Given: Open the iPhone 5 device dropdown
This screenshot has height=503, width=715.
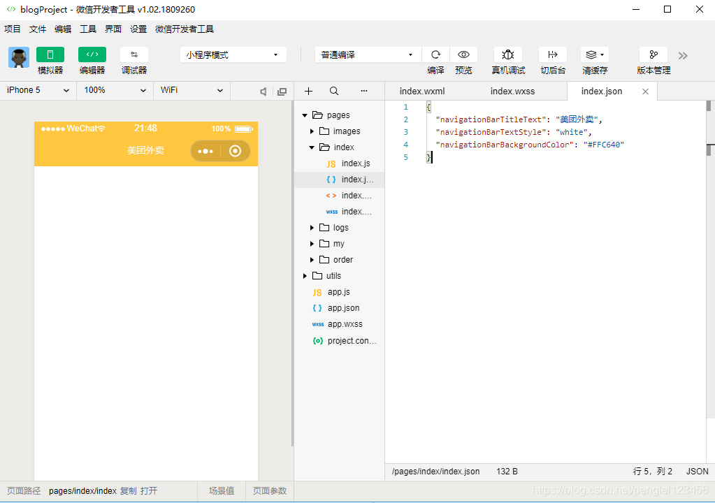Looking at the screenshot, I should pos(38,90).
